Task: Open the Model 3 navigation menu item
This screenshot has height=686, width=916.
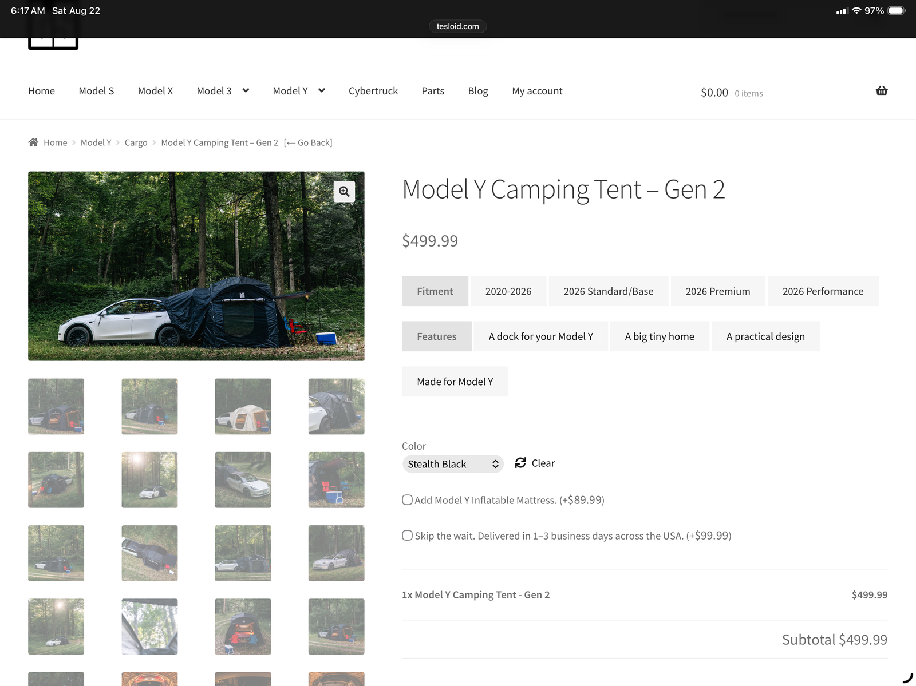Action: (214, 91)
